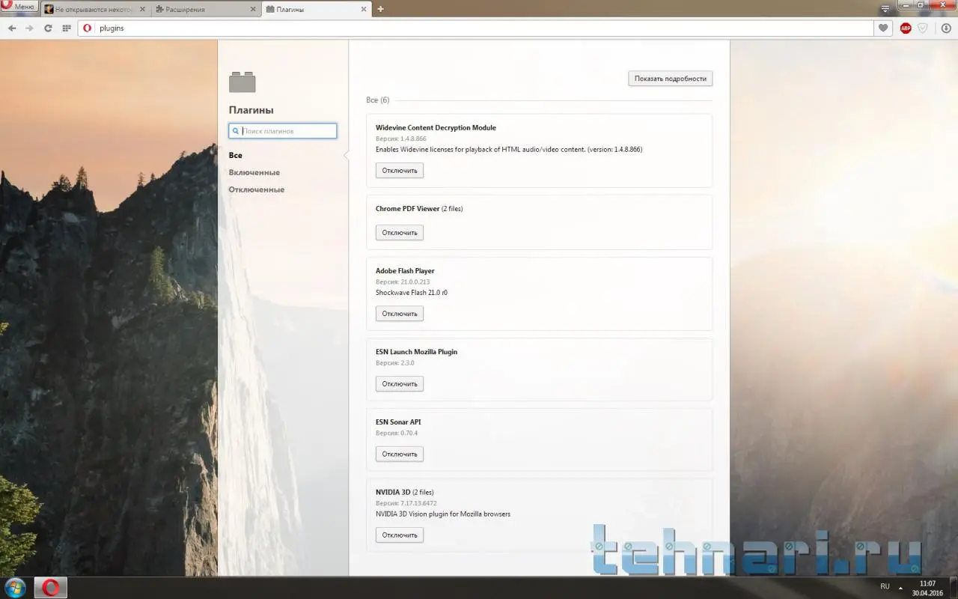Image resolution: width=958 pixels, height=599 pixels.
Task: Click 'Версия: 1.4.8.866' version text
Action: [401, 139]
